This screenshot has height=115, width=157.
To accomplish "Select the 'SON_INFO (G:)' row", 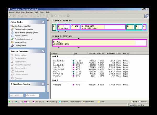I will 91,69.
